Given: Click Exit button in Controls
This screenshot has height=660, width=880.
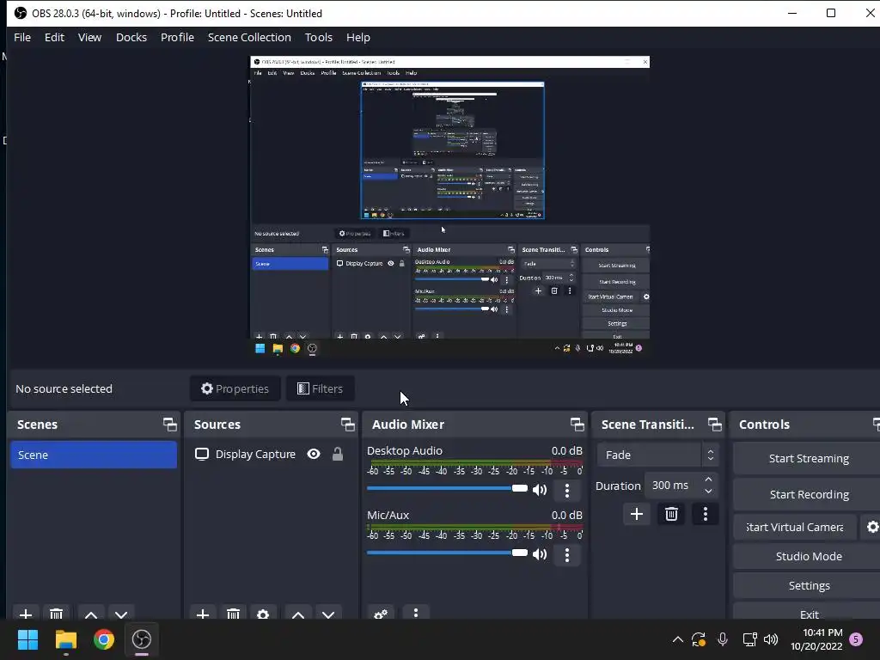Looking at the screenshot, I should tap(808, 613).
